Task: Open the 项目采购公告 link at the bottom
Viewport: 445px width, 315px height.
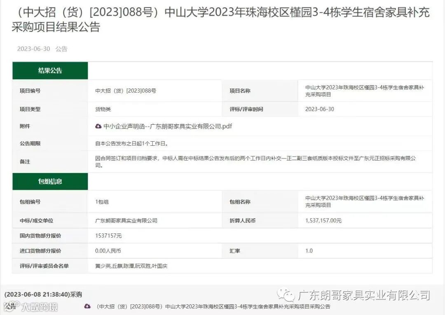Action: coord(213,306)
